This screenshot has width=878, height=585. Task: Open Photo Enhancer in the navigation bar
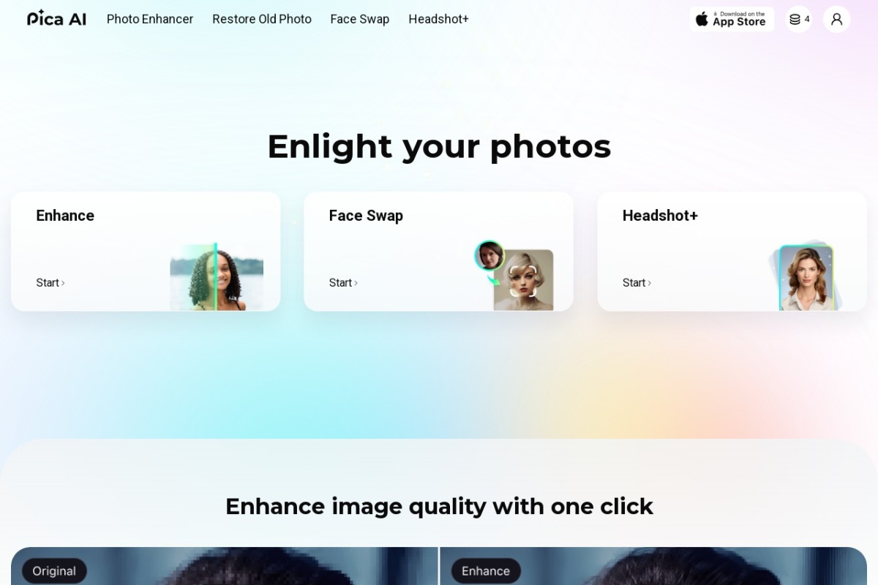tap(150, 19)
